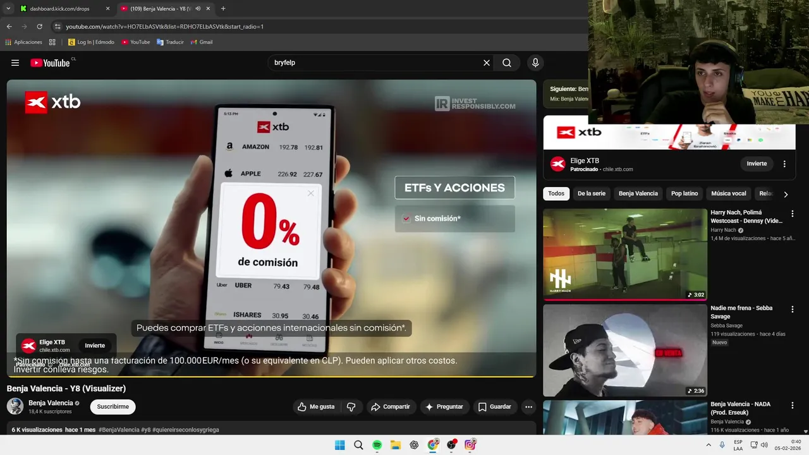Image resolution: width=809 pixels, height=455 pixels.
Task: Show hidden system tray icons chevron
Action: pos(707,445)
